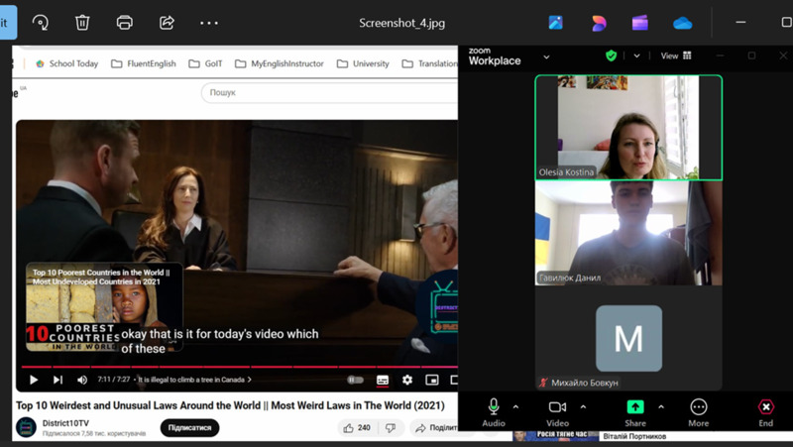Toggle camera with Zoom Video button
Image resolution: width=793 pixels, height=447 pixels.
[557, 412]
